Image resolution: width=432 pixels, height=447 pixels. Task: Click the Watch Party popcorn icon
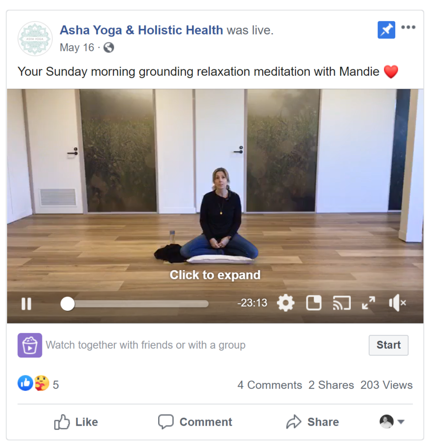click(x=30, y=345)
